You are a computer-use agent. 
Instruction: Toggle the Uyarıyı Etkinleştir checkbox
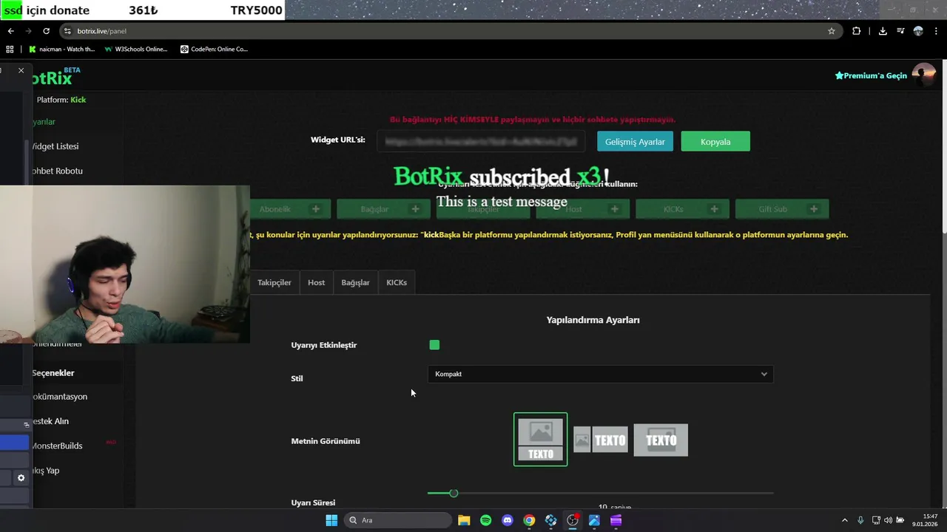pyautogui.click(x=434, y=345)
